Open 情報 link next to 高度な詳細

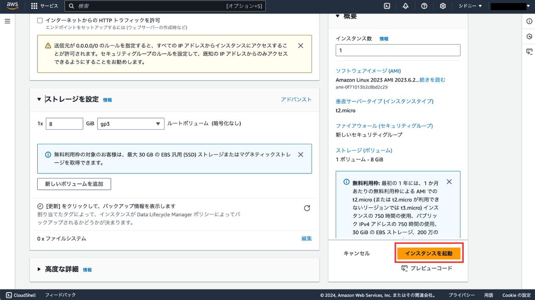pyautogui.click(x=87, y=270)
